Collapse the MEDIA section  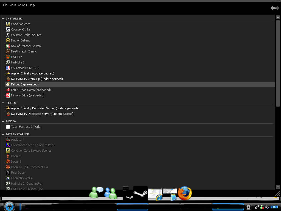click(3, 121)
